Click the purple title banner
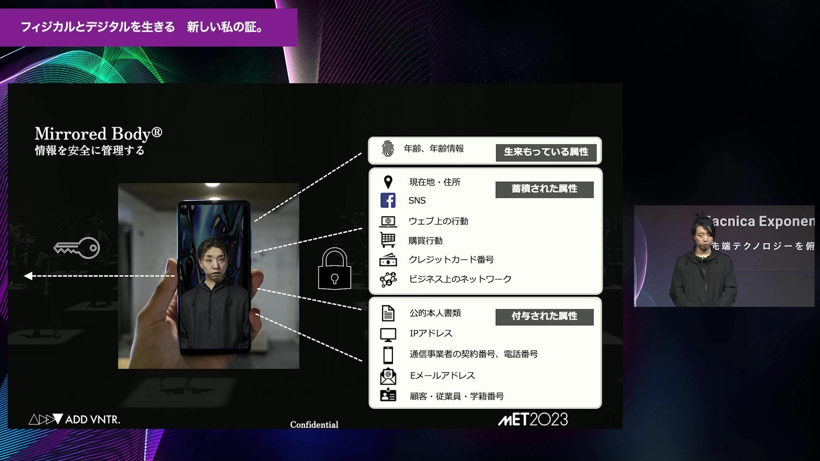This screenshot has height=461, width=820. (148, 27)
